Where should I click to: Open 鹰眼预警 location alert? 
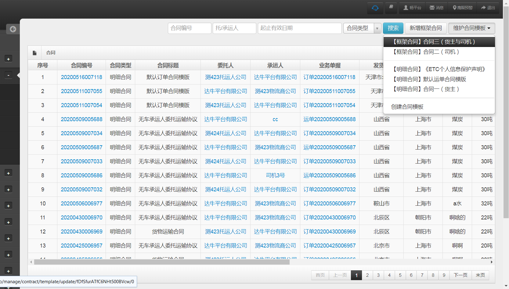463,8
